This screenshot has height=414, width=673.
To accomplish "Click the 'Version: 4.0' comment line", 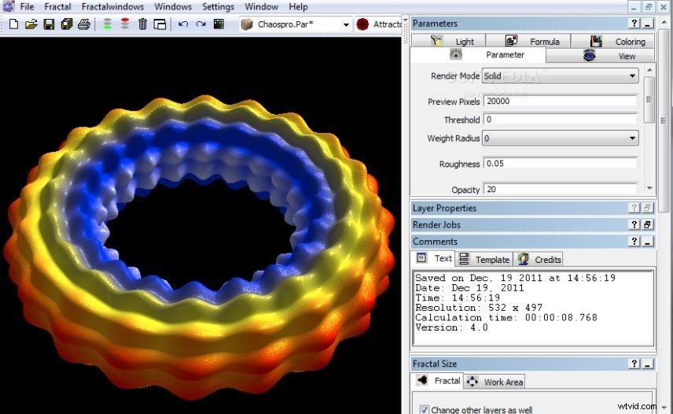I will click(451, 327).
